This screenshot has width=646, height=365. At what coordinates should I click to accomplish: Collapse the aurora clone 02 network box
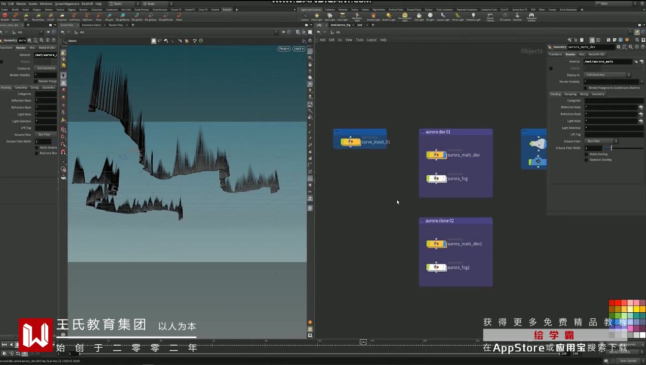tap(422, 221)
